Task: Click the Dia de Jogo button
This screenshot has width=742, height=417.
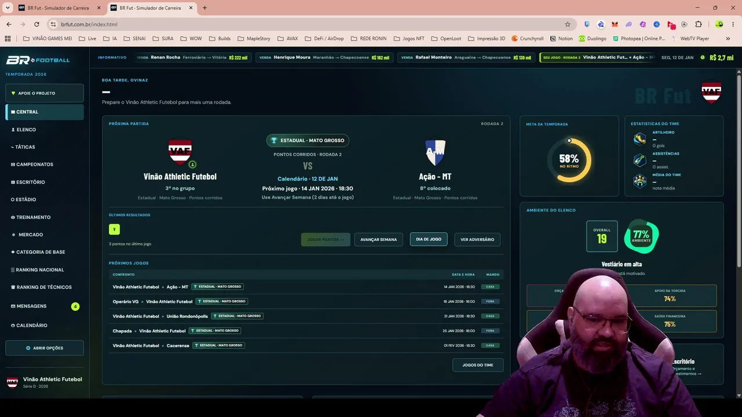Action: click(x=428, y=239)
